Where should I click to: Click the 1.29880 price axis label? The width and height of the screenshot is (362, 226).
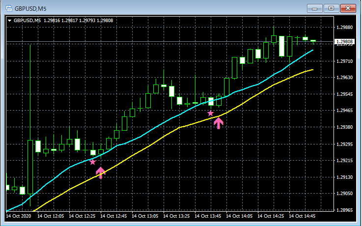(x=345, y=27)
